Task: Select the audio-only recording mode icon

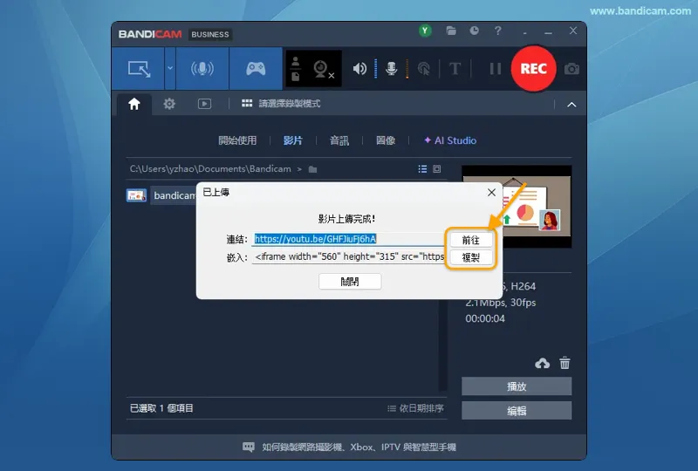Action: (x=202, y=69)
